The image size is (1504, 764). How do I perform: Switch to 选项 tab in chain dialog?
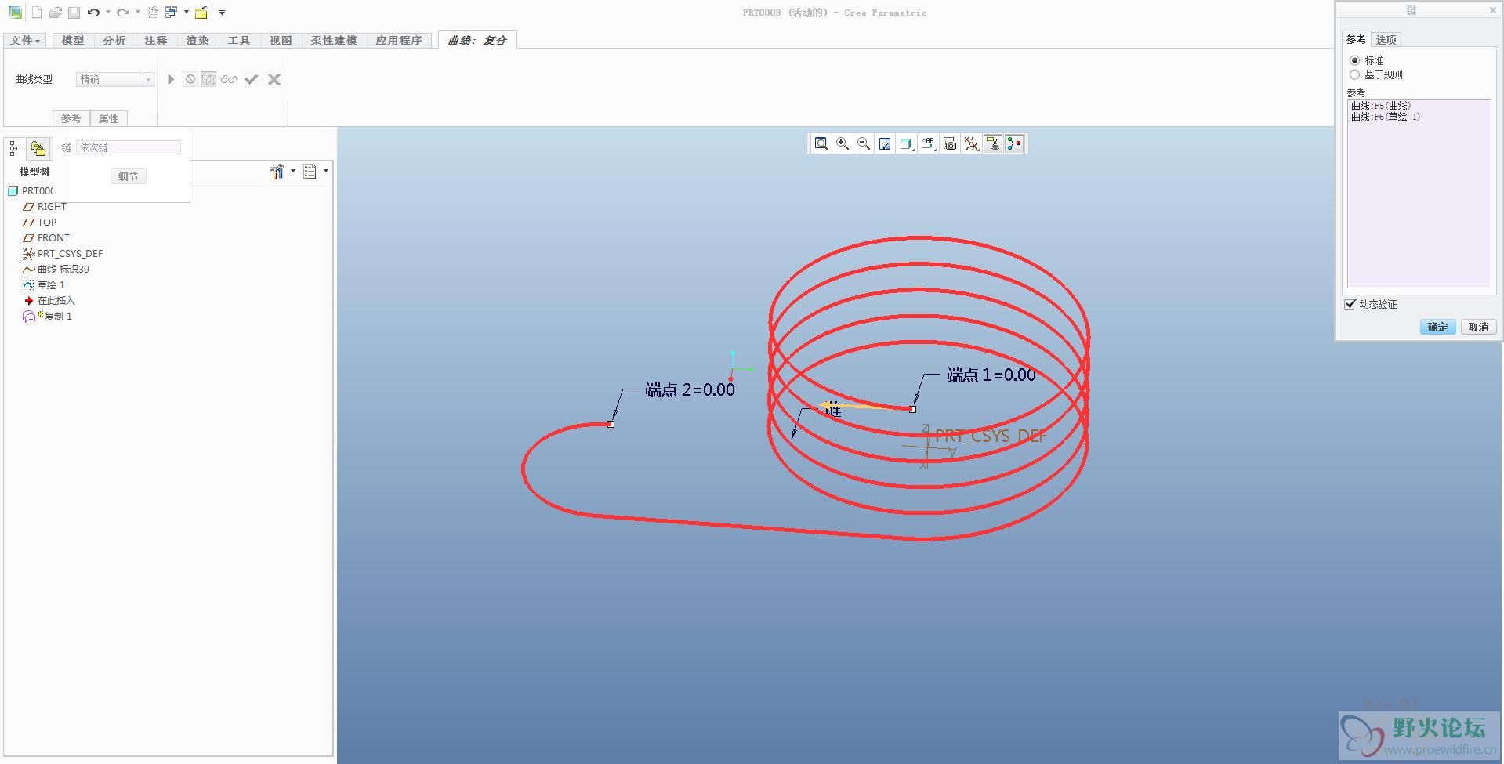tap(1386, 39)
